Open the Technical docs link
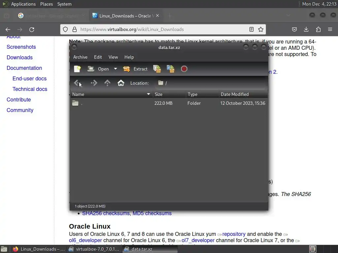This screenshot has width=338, height=253. tap(30, 89)
